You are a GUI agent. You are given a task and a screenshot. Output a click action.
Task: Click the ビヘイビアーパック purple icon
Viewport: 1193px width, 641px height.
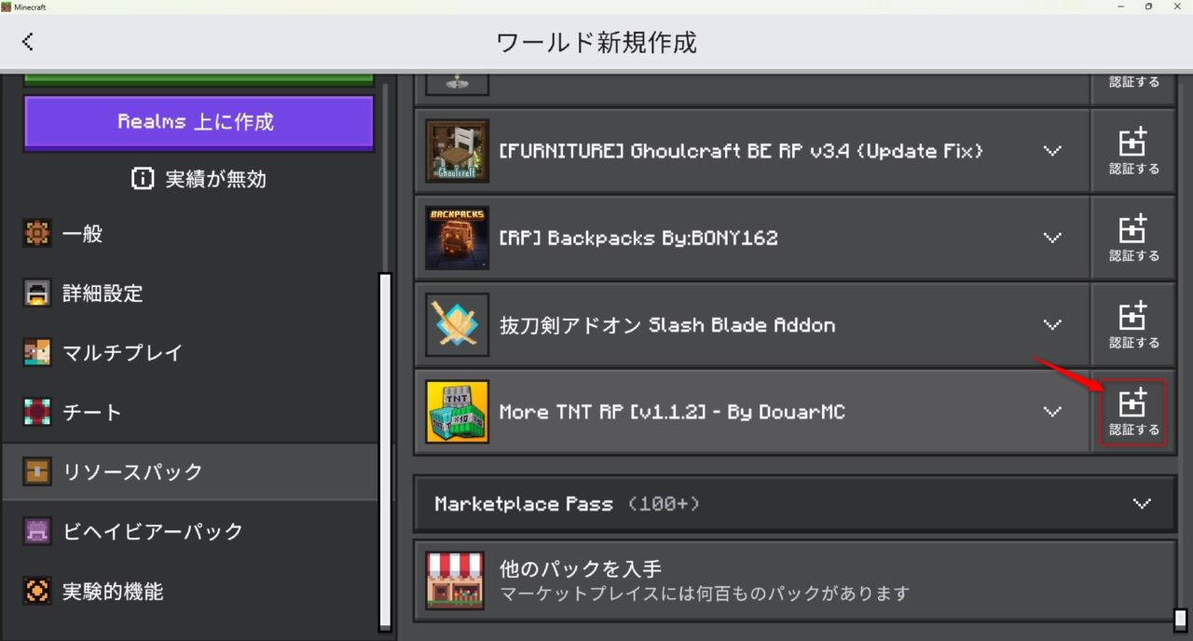pyautogui.click(x=36, y=531)
